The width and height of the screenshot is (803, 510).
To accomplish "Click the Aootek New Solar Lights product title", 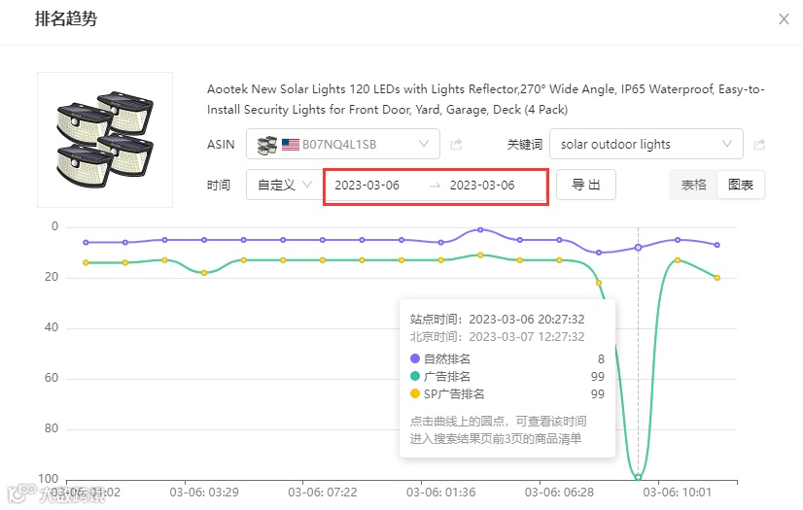I will [x=485, y=99].
